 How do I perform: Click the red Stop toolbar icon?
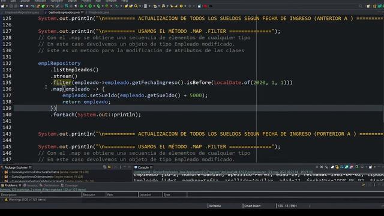point(205,6)
